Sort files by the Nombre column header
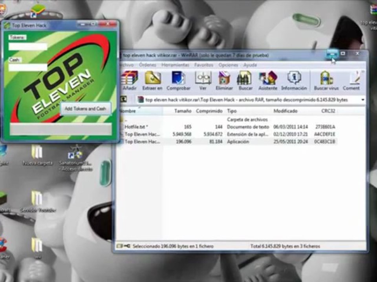This screenshot has width=377, height=282. click(x=141, y=111)
